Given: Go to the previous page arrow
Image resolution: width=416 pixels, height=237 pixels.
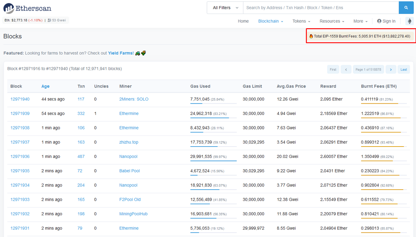Looking at the screenshot, I should click(346, 69).
